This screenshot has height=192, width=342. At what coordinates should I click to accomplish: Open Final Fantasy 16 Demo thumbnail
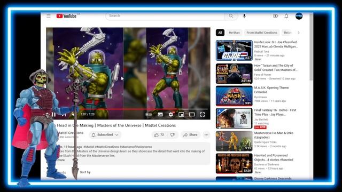click(x=234, y=118)
